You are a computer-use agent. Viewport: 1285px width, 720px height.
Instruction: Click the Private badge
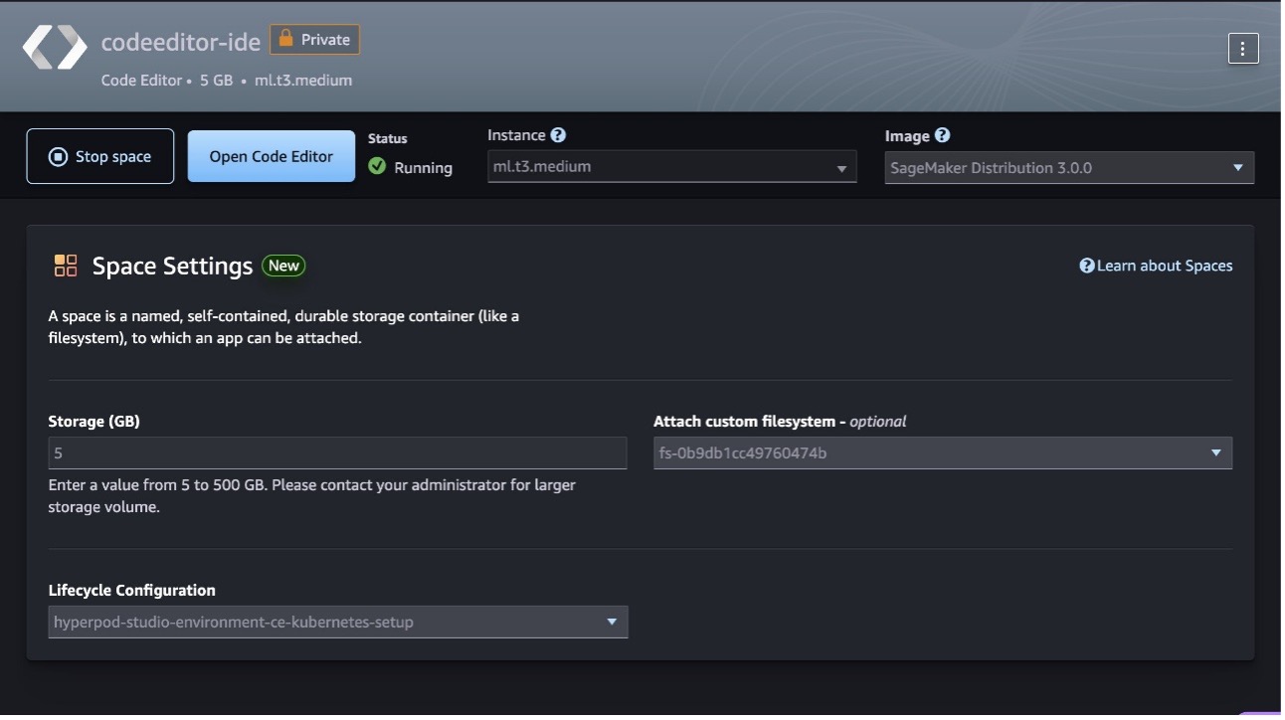tap(314, 40)
